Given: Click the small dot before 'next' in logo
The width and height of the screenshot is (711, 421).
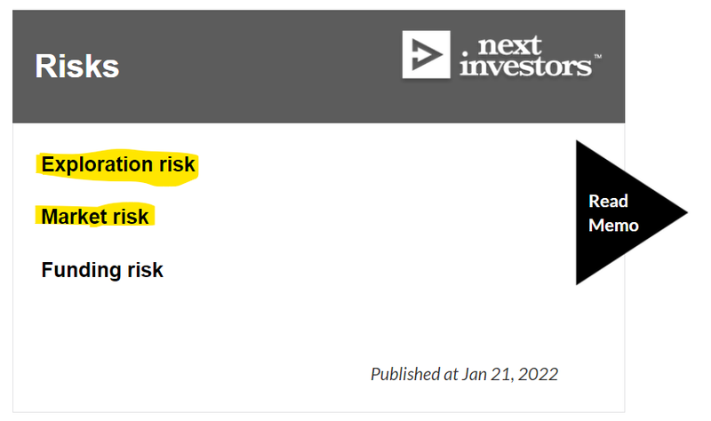Looking at the screenshot, I should pos(464,54).
